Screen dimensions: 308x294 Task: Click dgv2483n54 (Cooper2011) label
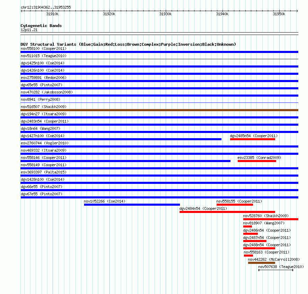coord(45,121)
